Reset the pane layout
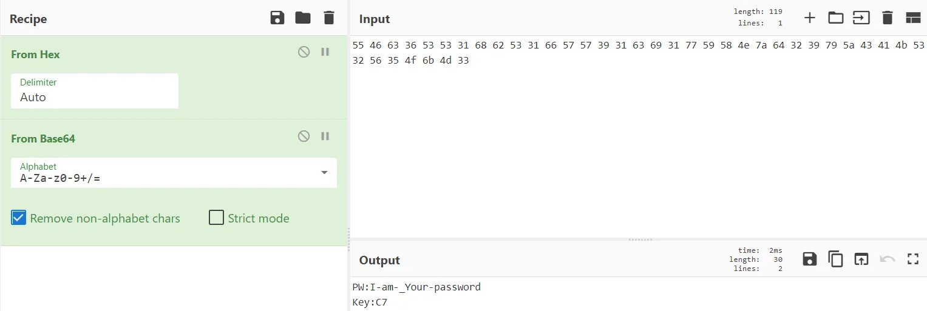Viewport: 927px width, 311px height. point(913,18)
